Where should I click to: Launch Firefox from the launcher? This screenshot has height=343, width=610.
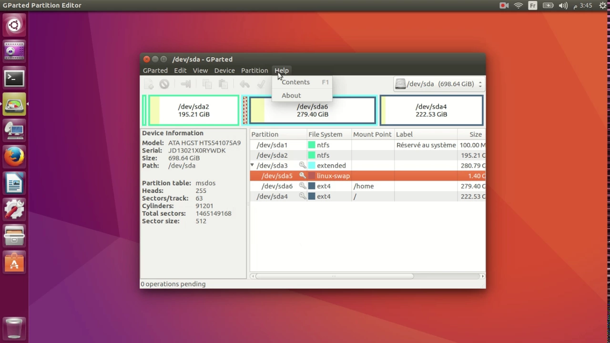pos(14,156)
